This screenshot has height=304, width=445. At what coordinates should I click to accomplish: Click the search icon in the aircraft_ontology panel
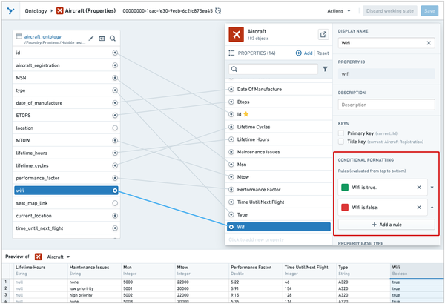(113, 38)
